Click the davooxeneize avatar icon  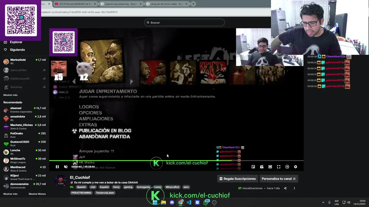pyautogui.click(x=6, y=186)
